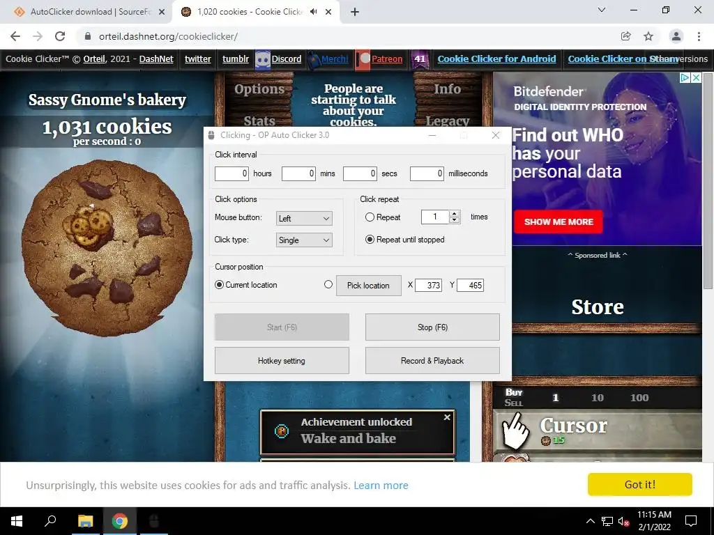Accept cookies with Got it!

[x=640, y=485]
